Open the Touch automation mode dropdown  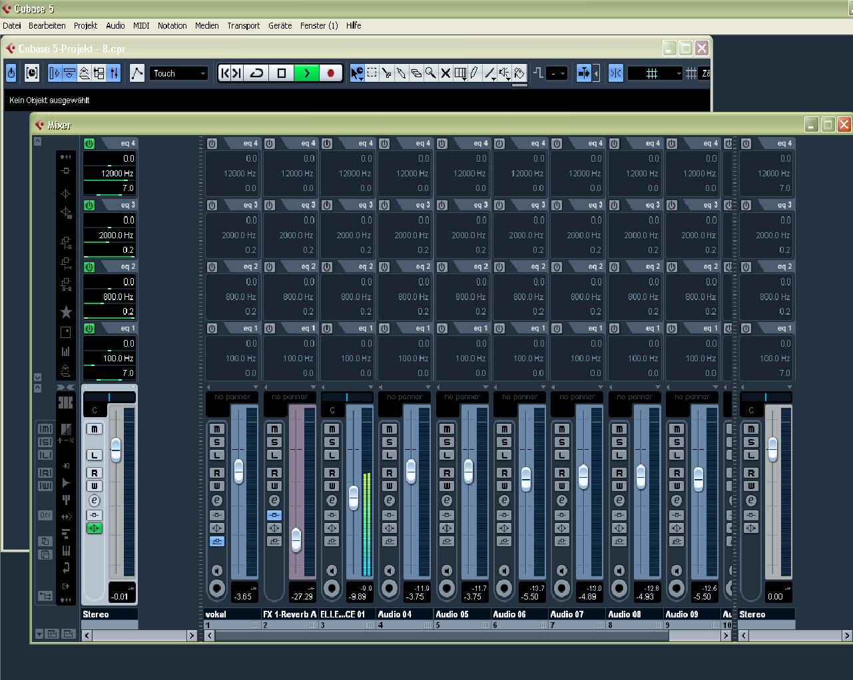tap(178, 73)
